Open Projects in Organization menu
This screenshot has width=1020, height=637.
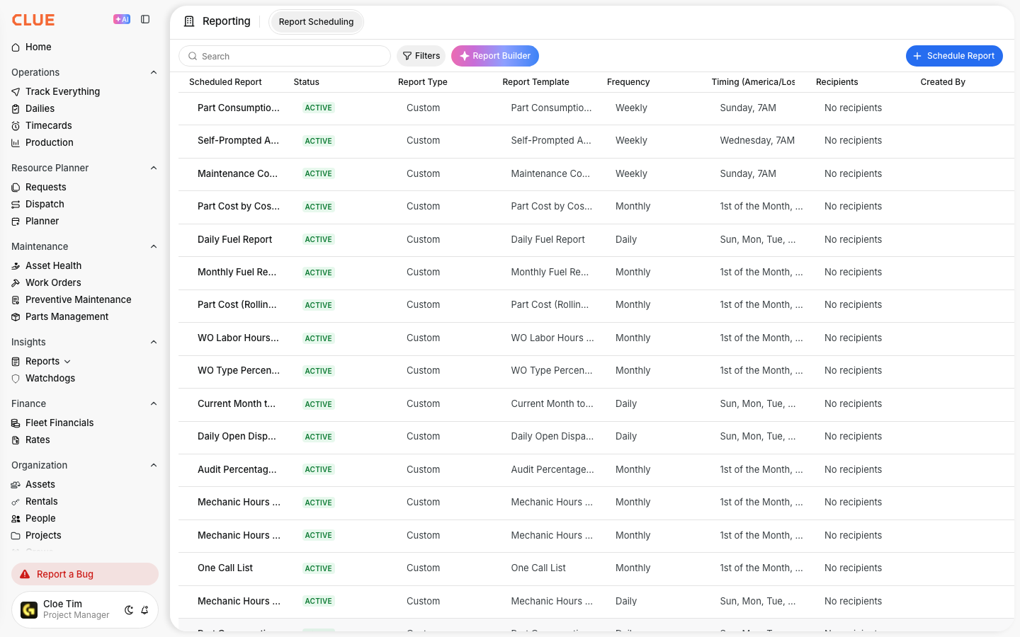tap(43, 535)
